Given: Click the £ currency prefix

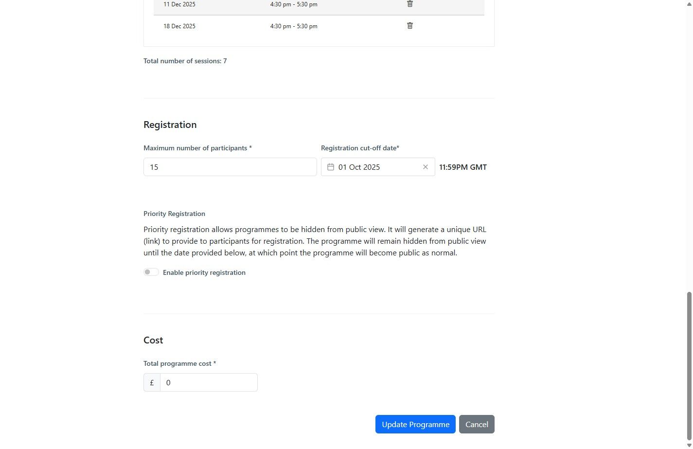Looking at the screenshot, I should (x=152, y=382).
